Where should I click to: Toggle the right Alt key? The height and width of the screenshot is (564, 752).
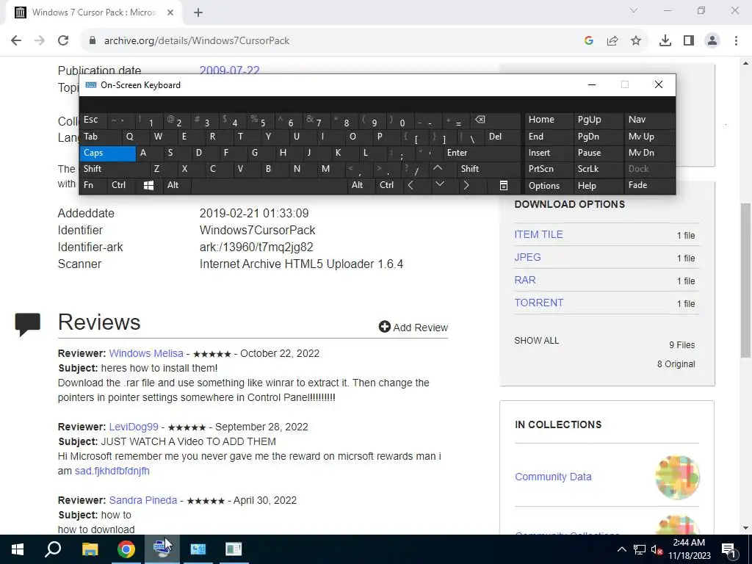coord(360,185)
